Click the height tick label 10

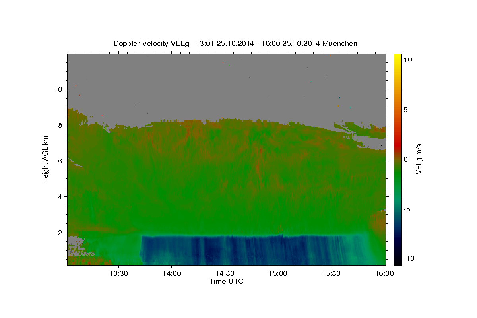pyautogui.click(x=58, y=89)
